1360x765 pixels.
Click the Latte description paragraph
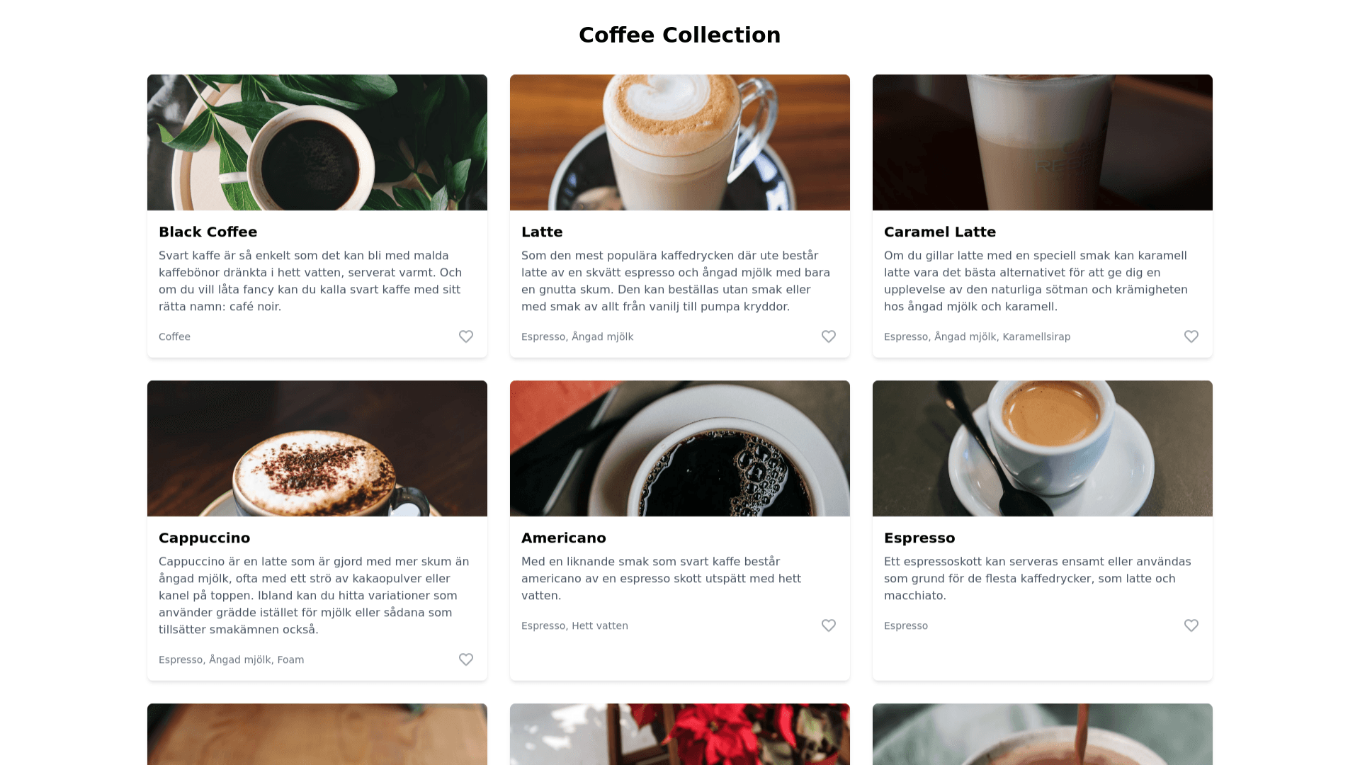[x=676, y=281]
